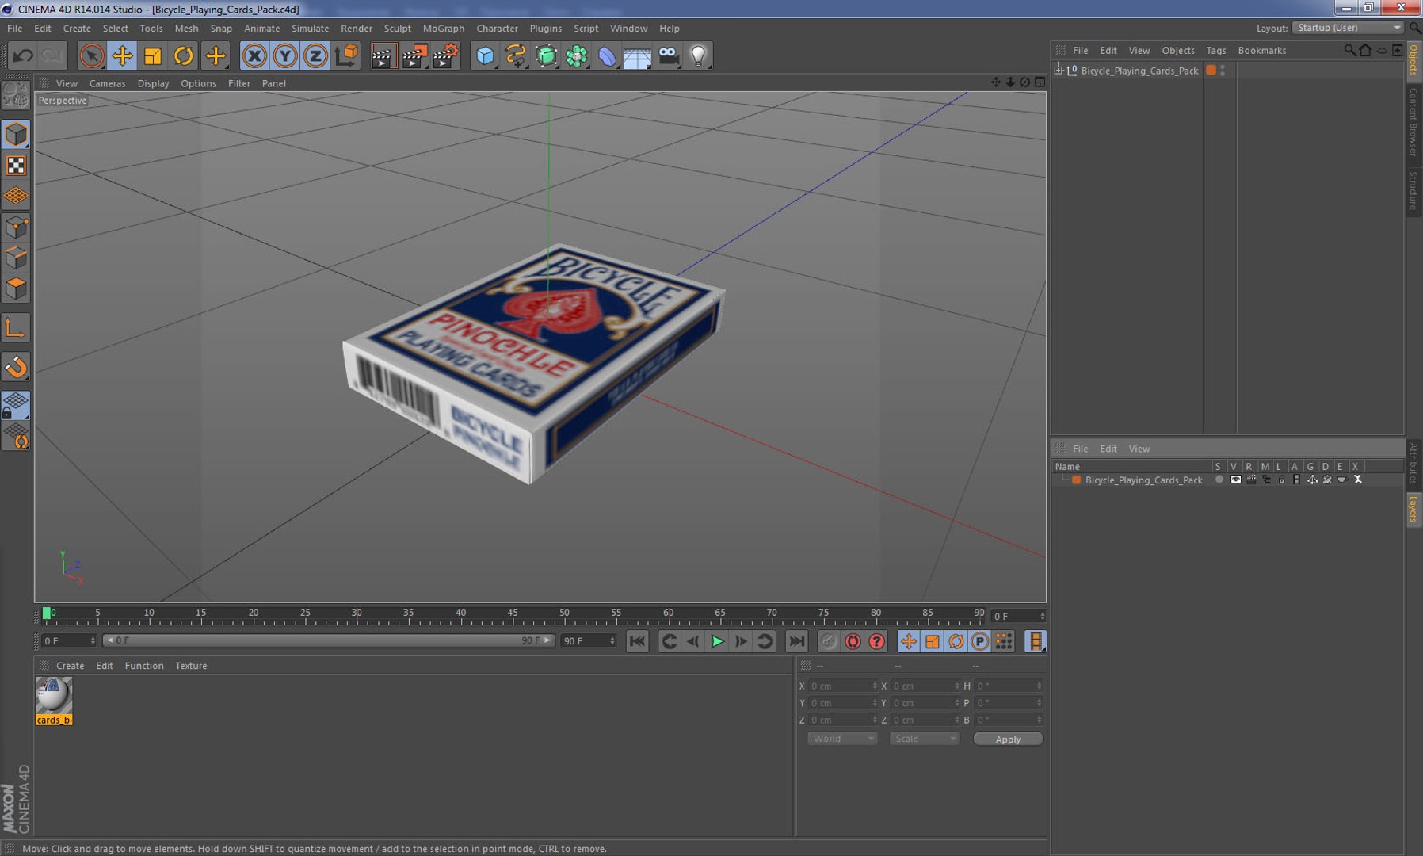The width and height of the screenshot is (1423, 856).
Task: Activate the Move tool in top toolbar
Action: 122,55
